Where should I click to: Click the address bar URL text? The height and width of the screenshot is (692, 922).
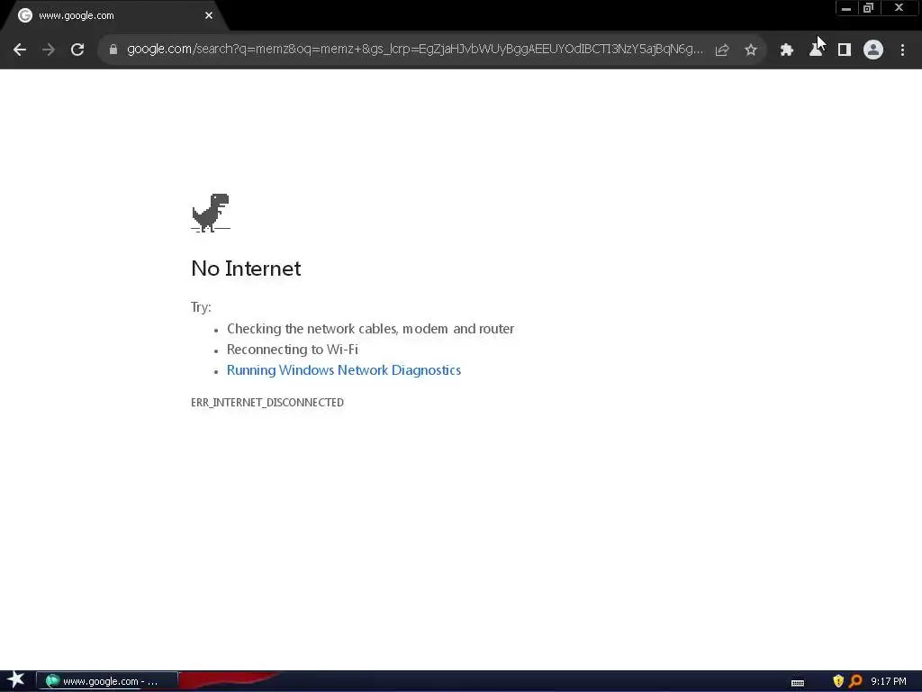coord(414,50)
